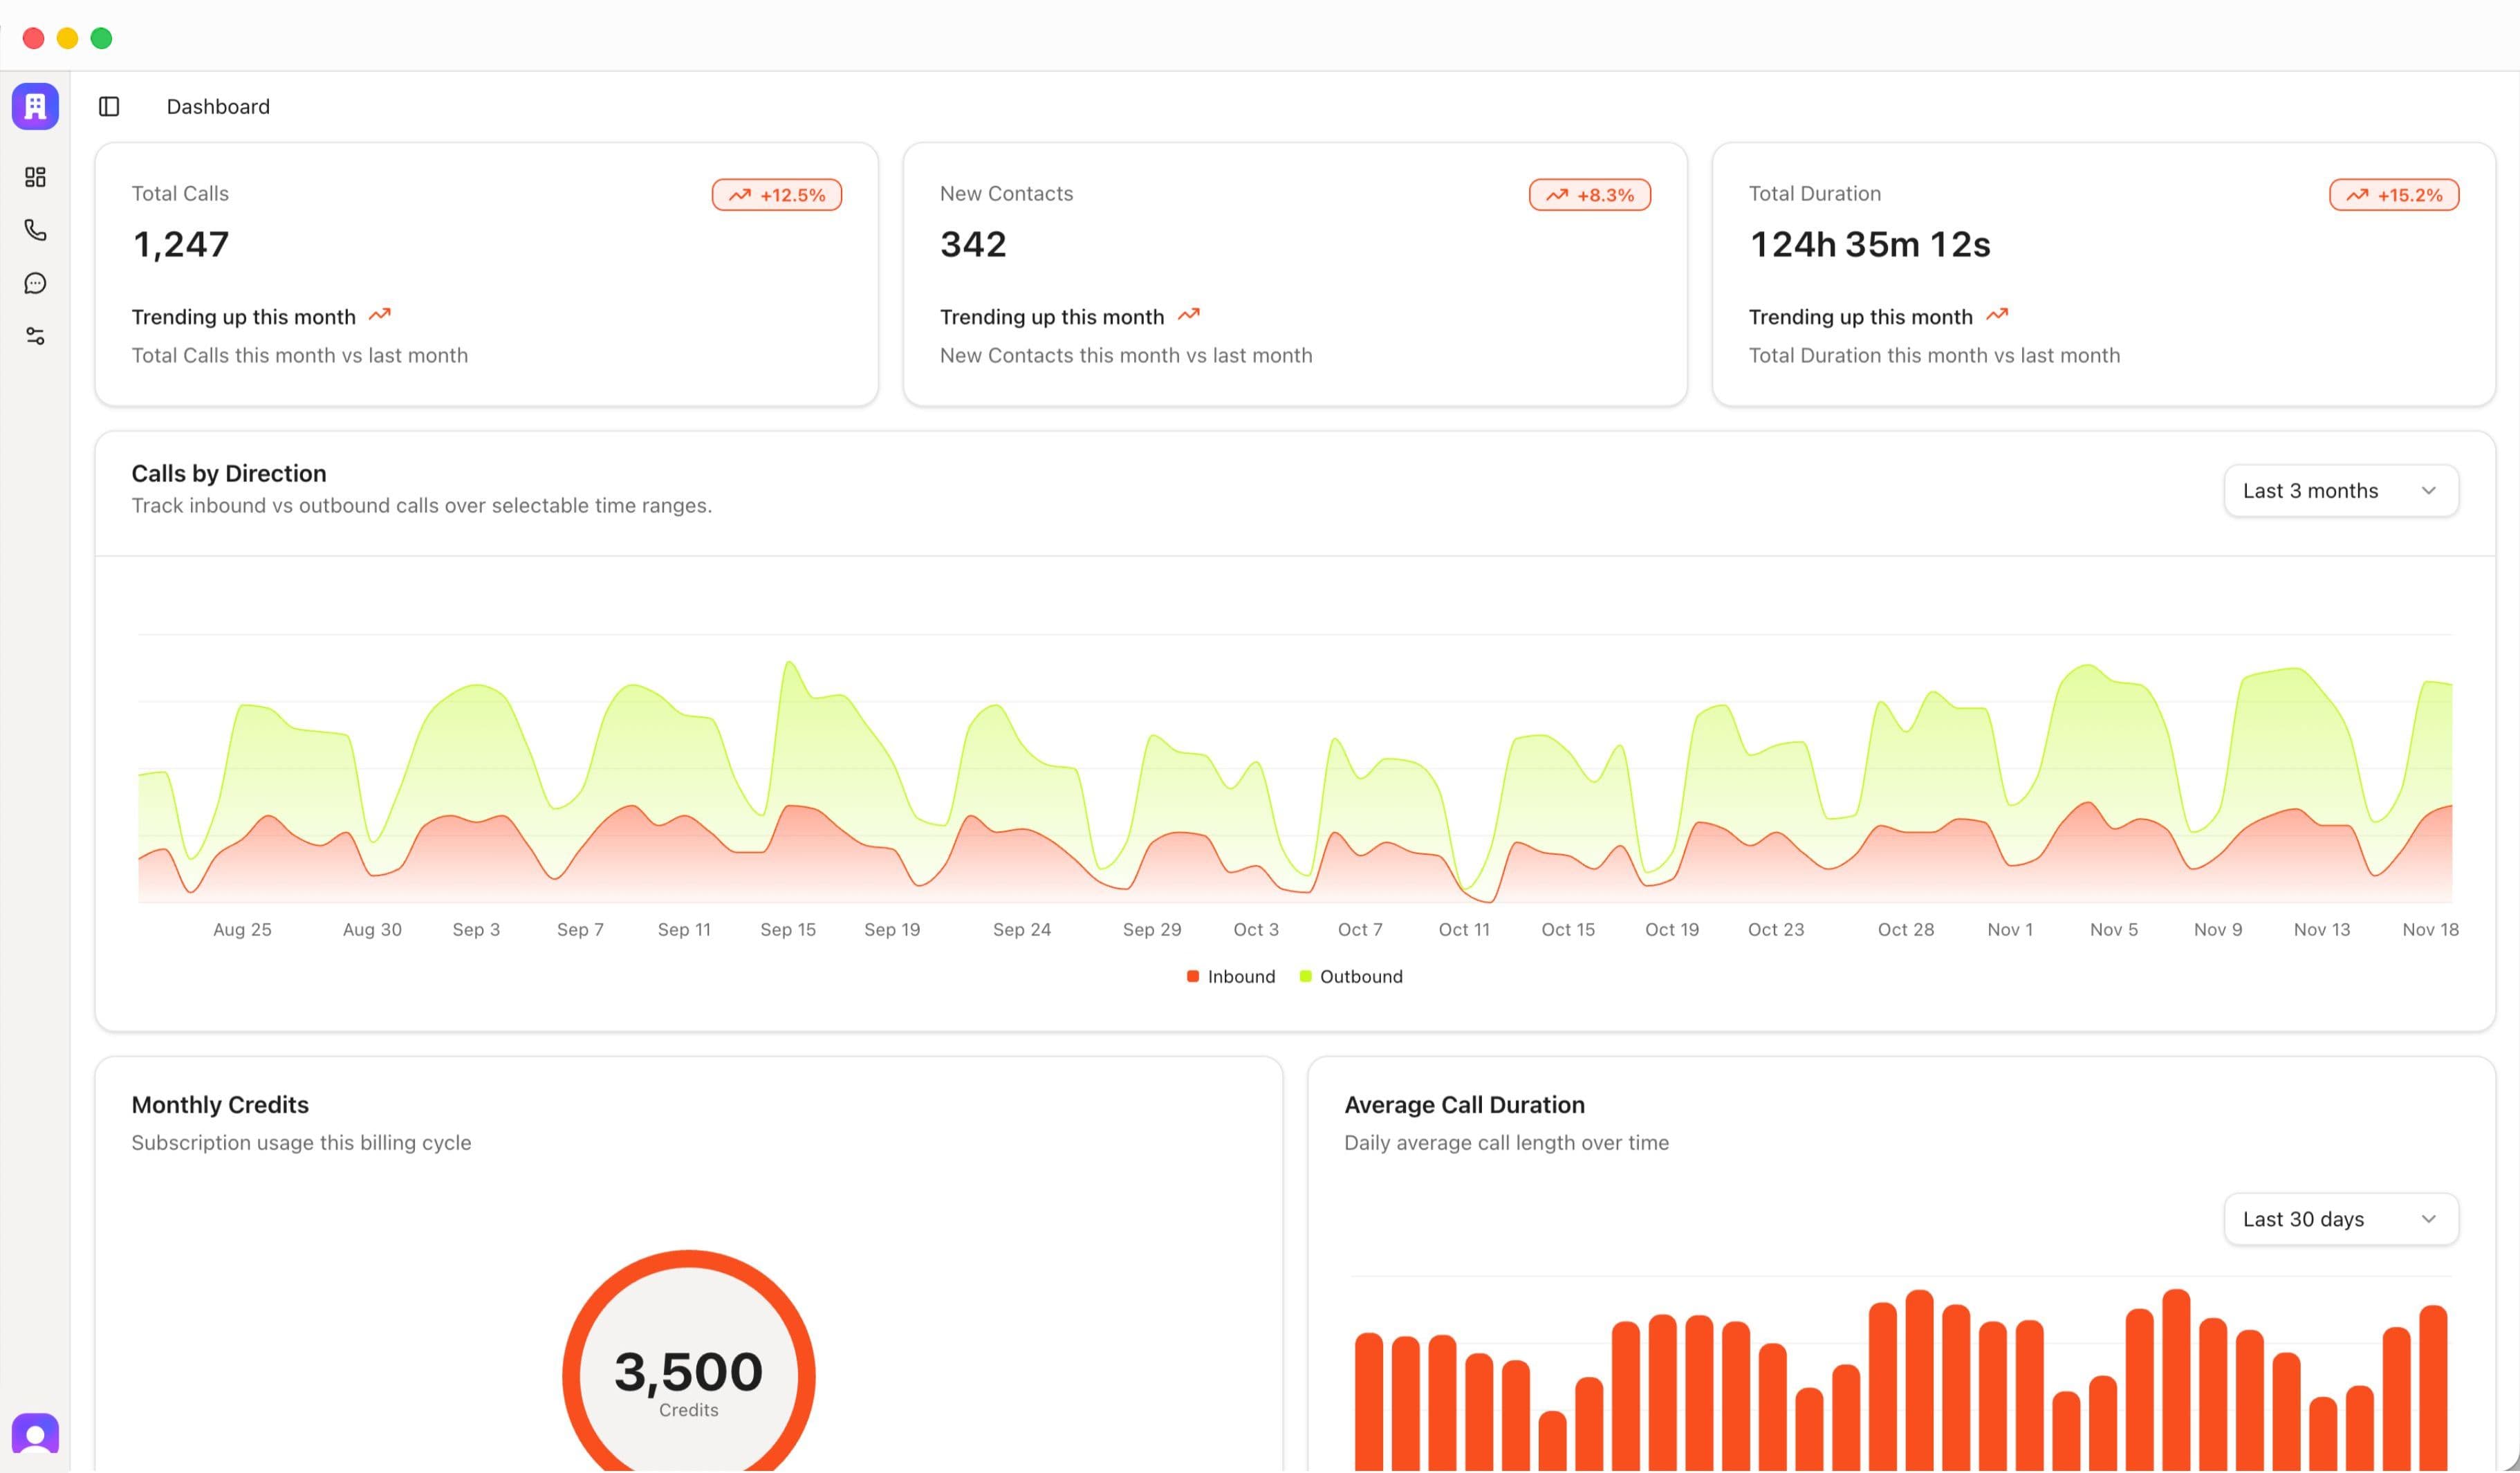Toggle the sidebar panel icon

109,106
